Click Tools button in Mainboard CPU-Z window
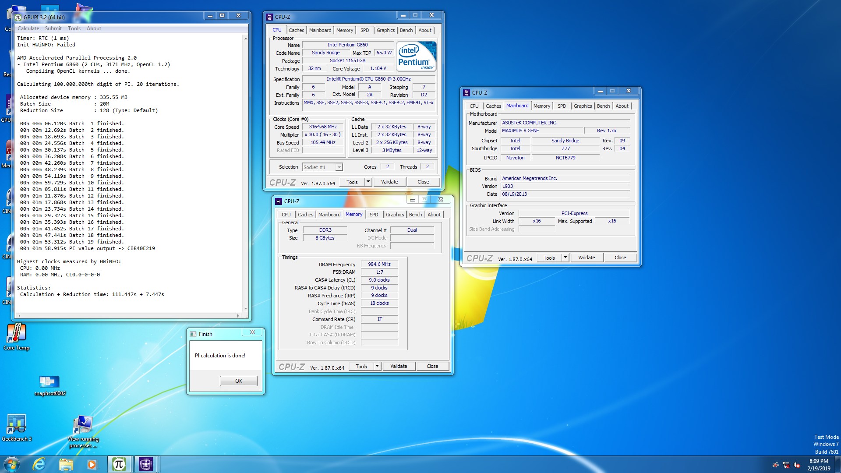841x473 pixels. point(549,258)
